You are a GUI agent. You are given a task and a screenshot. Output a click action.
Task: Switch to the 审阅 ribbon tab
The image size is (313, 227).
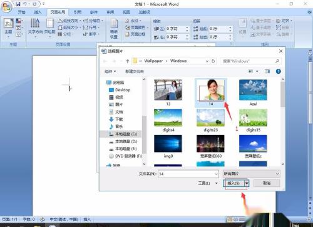pos(110,12)
